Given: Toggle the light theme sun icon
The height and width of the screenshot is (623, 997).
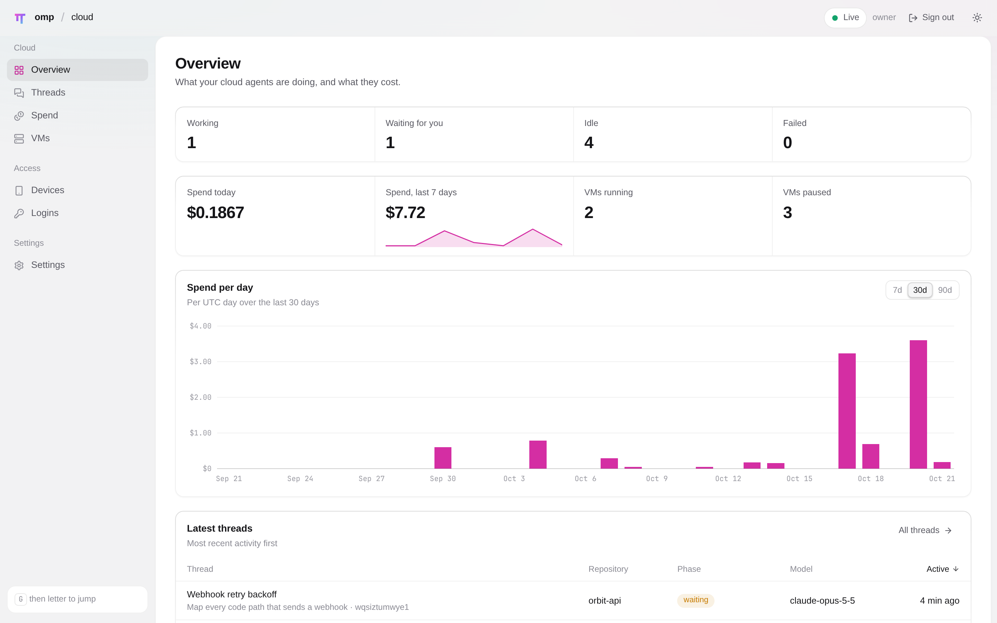Looking at the screenshot, I should click(x=977, y=18).
